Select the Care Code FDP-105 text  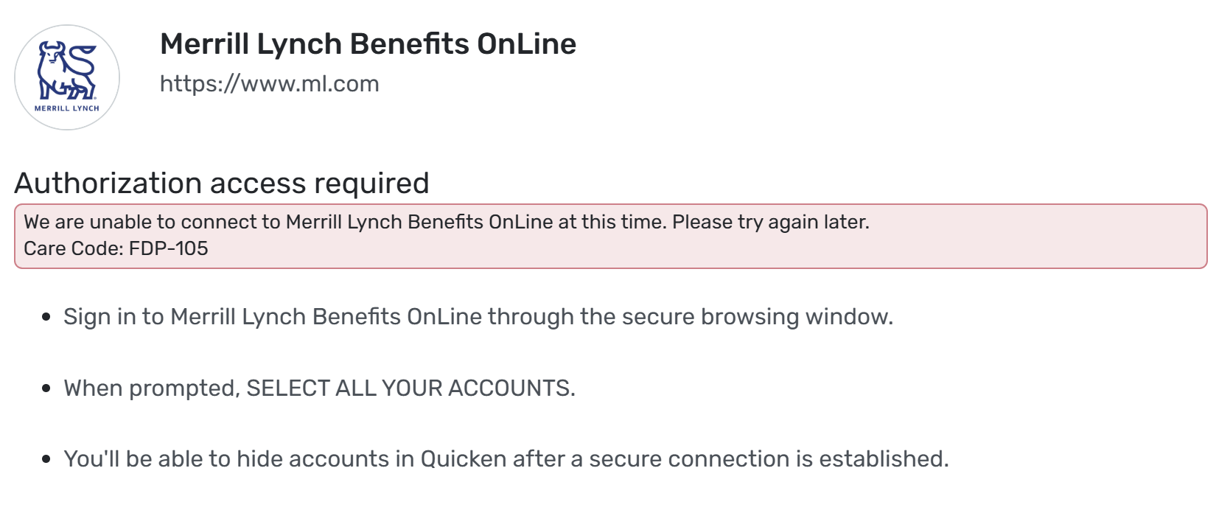(x=116, y=248)
